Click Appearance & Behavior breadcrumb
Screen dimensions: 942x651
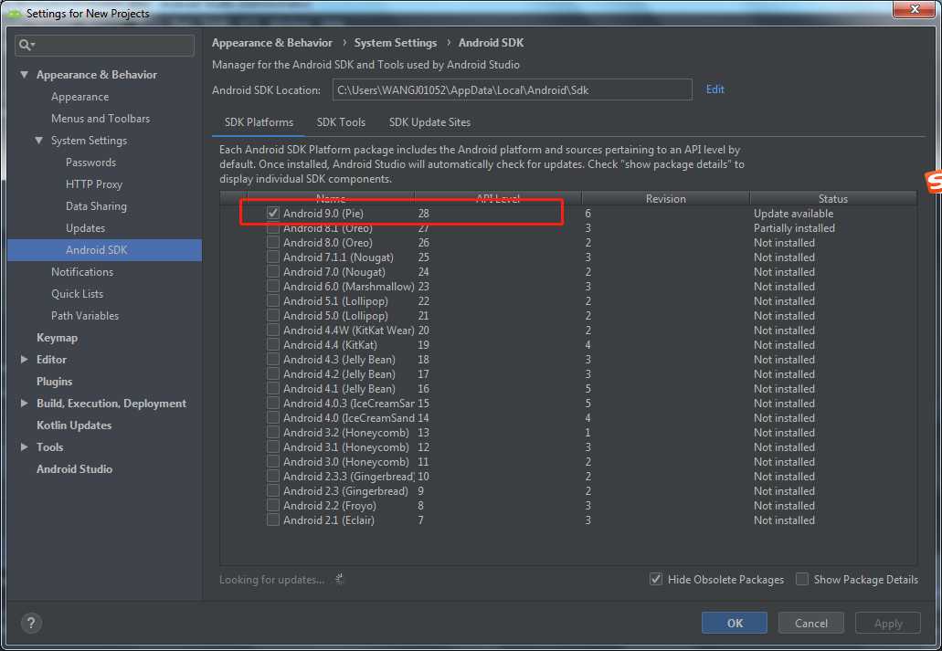pos(271,43)
